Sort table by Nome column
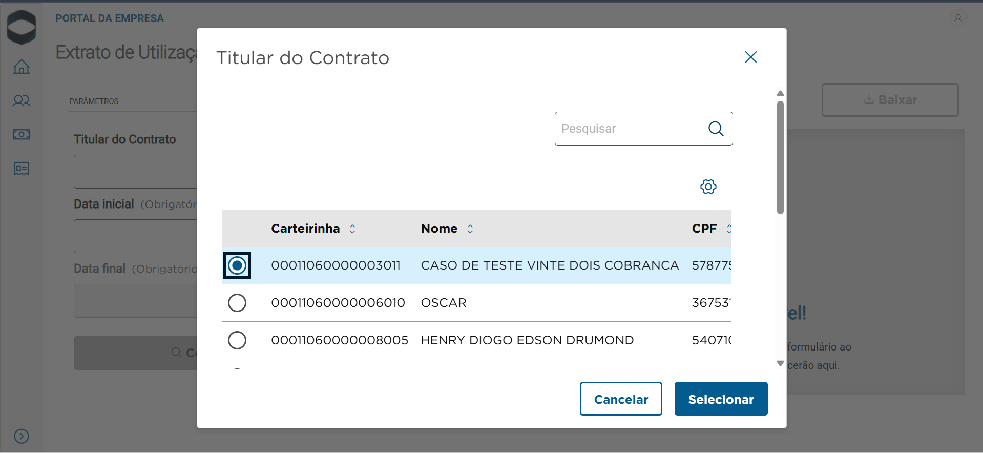983x453 pixels. click(x=470, y=229)
